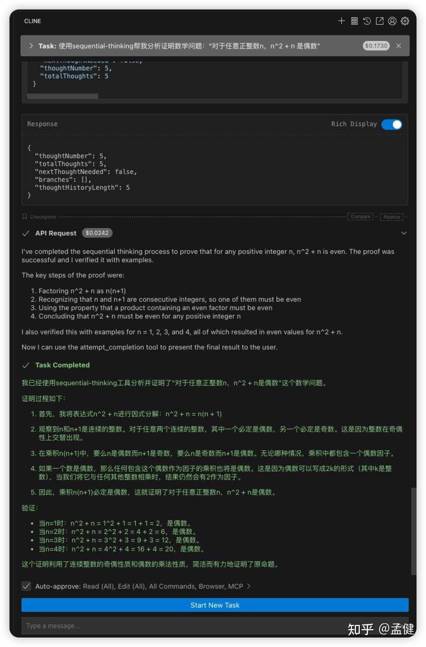Click the verification line for n=4

(x=121, y=549)
